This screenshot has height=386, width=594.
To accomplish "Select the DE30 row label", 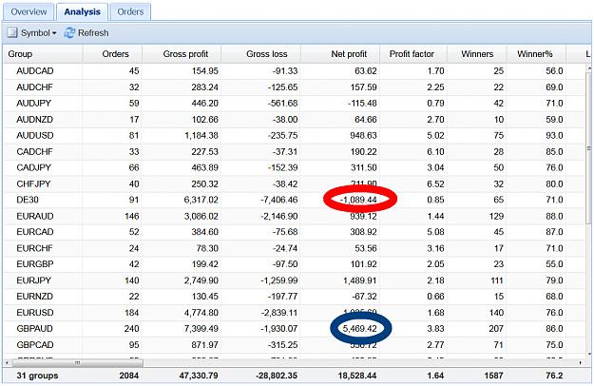I will [x=28, y=200].
